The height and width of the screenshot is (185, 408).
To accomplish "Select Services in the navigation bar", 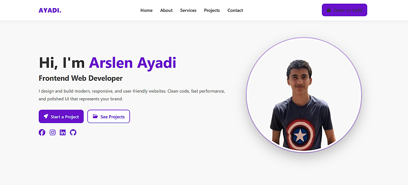I will pyautogui.click(x=188, y=11).
